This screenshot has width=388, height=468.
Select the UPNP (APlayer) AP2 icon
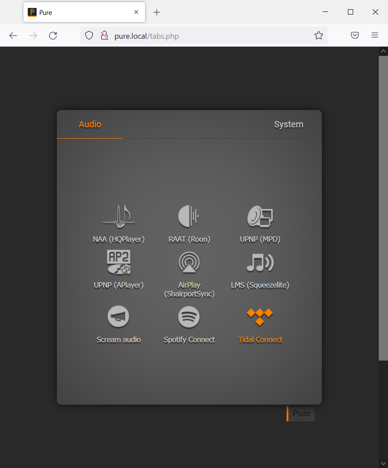[119, 262]
